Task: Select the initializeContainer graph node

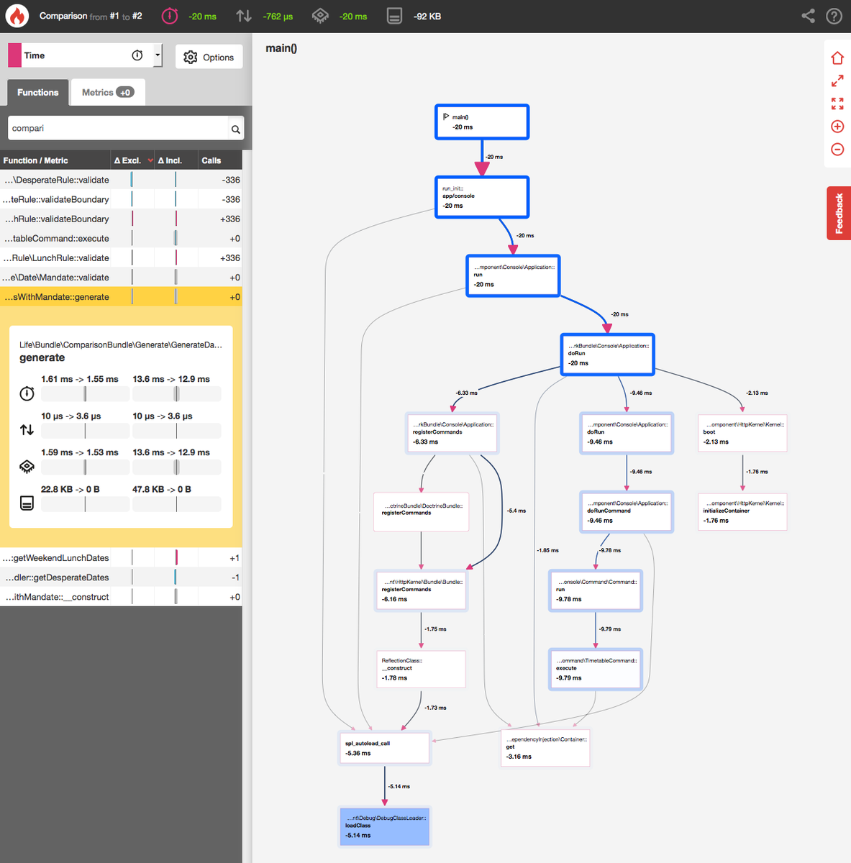Action: click(742, 512)
